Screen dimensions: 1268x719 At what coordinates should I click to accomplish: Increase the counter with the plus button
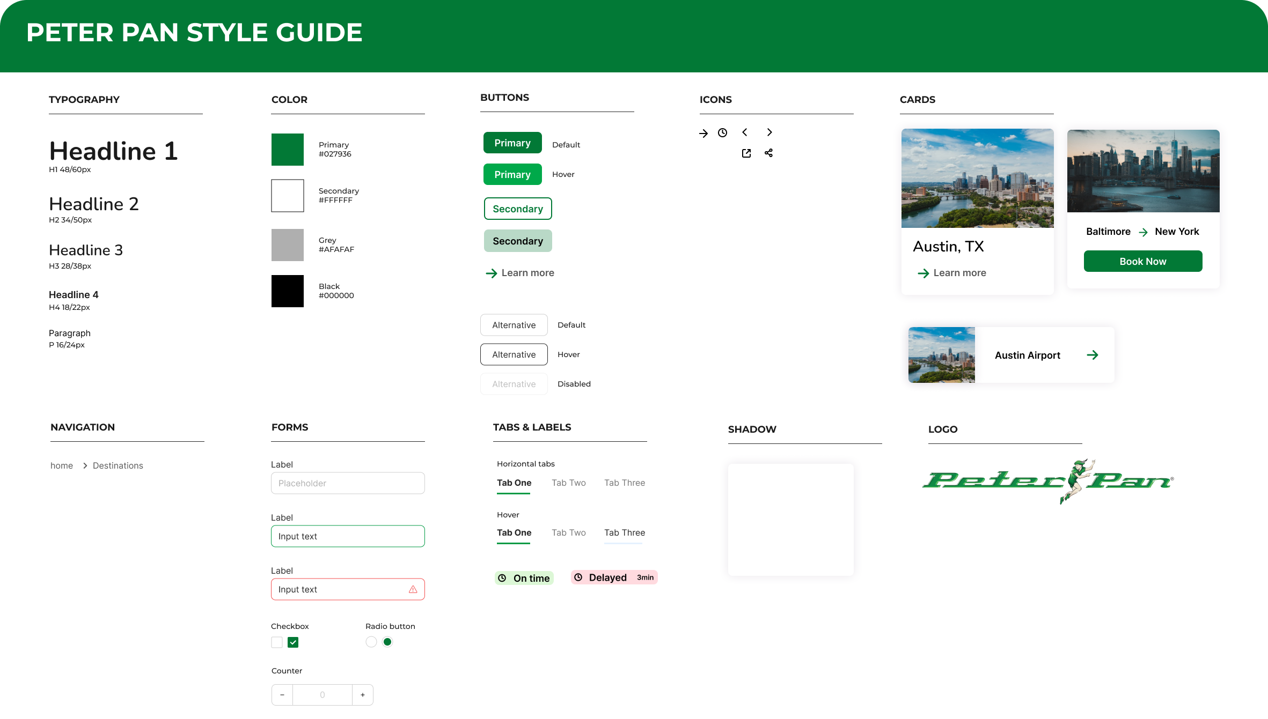coord(363,695)
